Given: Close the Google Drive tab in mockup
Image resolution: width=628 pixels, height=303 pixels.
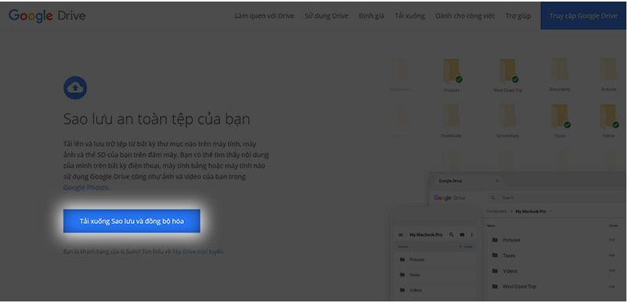Looking at the screenshot, I should click(497, 181).
